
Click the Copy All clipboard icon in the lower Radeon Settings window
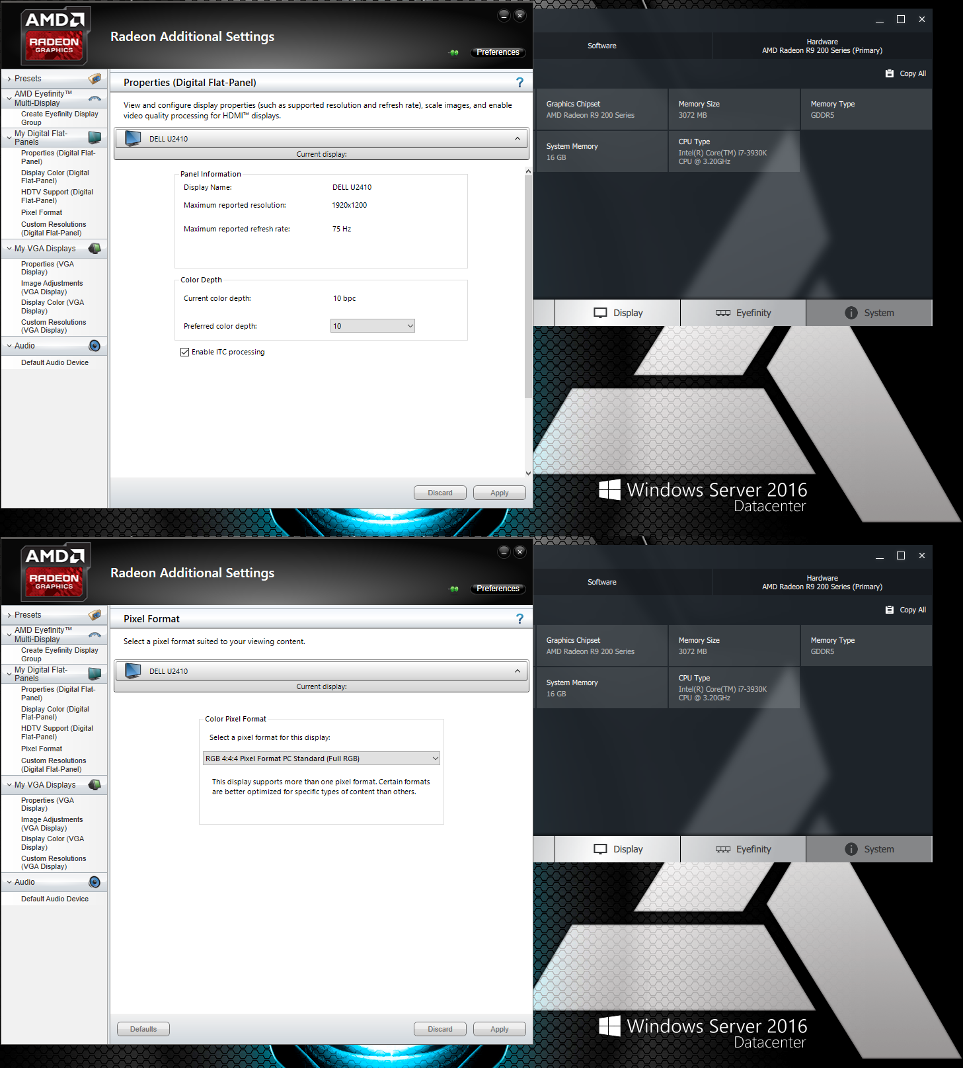pyautogui.click(x=889, y=610)
